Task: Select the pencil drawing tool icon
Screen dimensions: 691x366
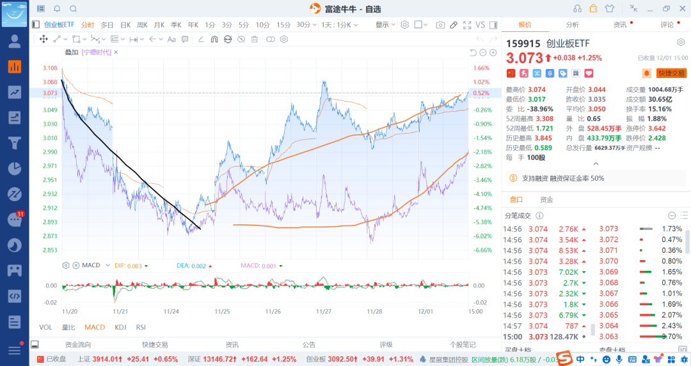Action: click(x=454, y=25)
